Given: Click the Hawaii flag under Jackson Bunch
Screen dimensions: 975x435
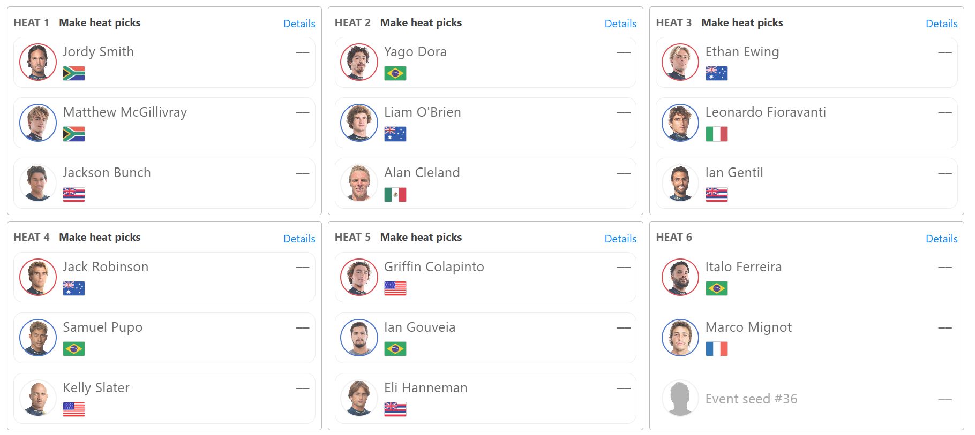Looking at the screenshot, I should point(74,194).
